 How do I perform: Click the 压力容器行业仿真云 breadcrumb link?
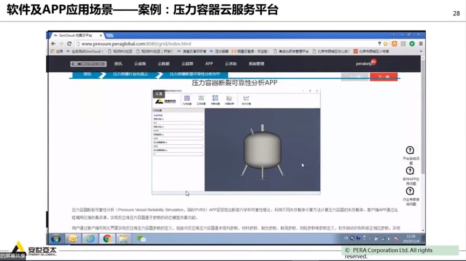click(131, 74)
